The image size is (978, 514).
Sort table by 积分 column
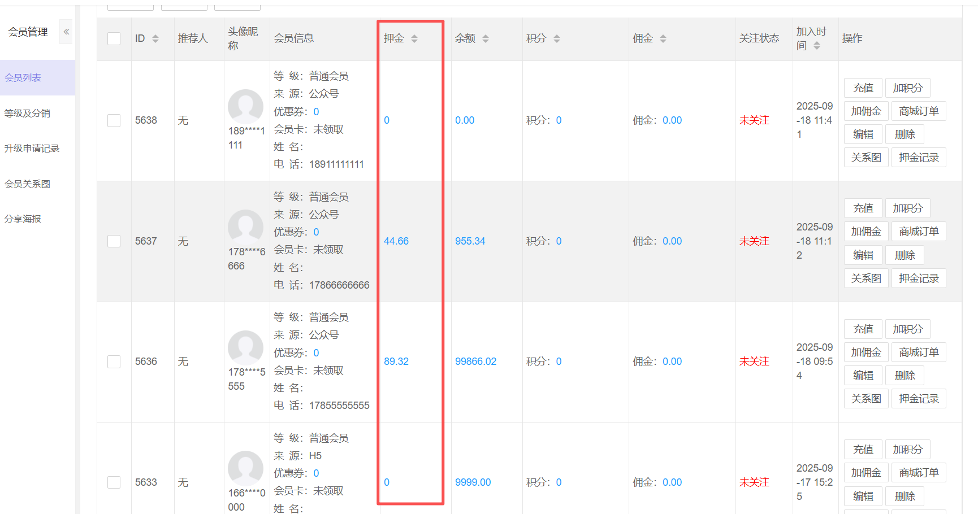[x=557, y=38]
